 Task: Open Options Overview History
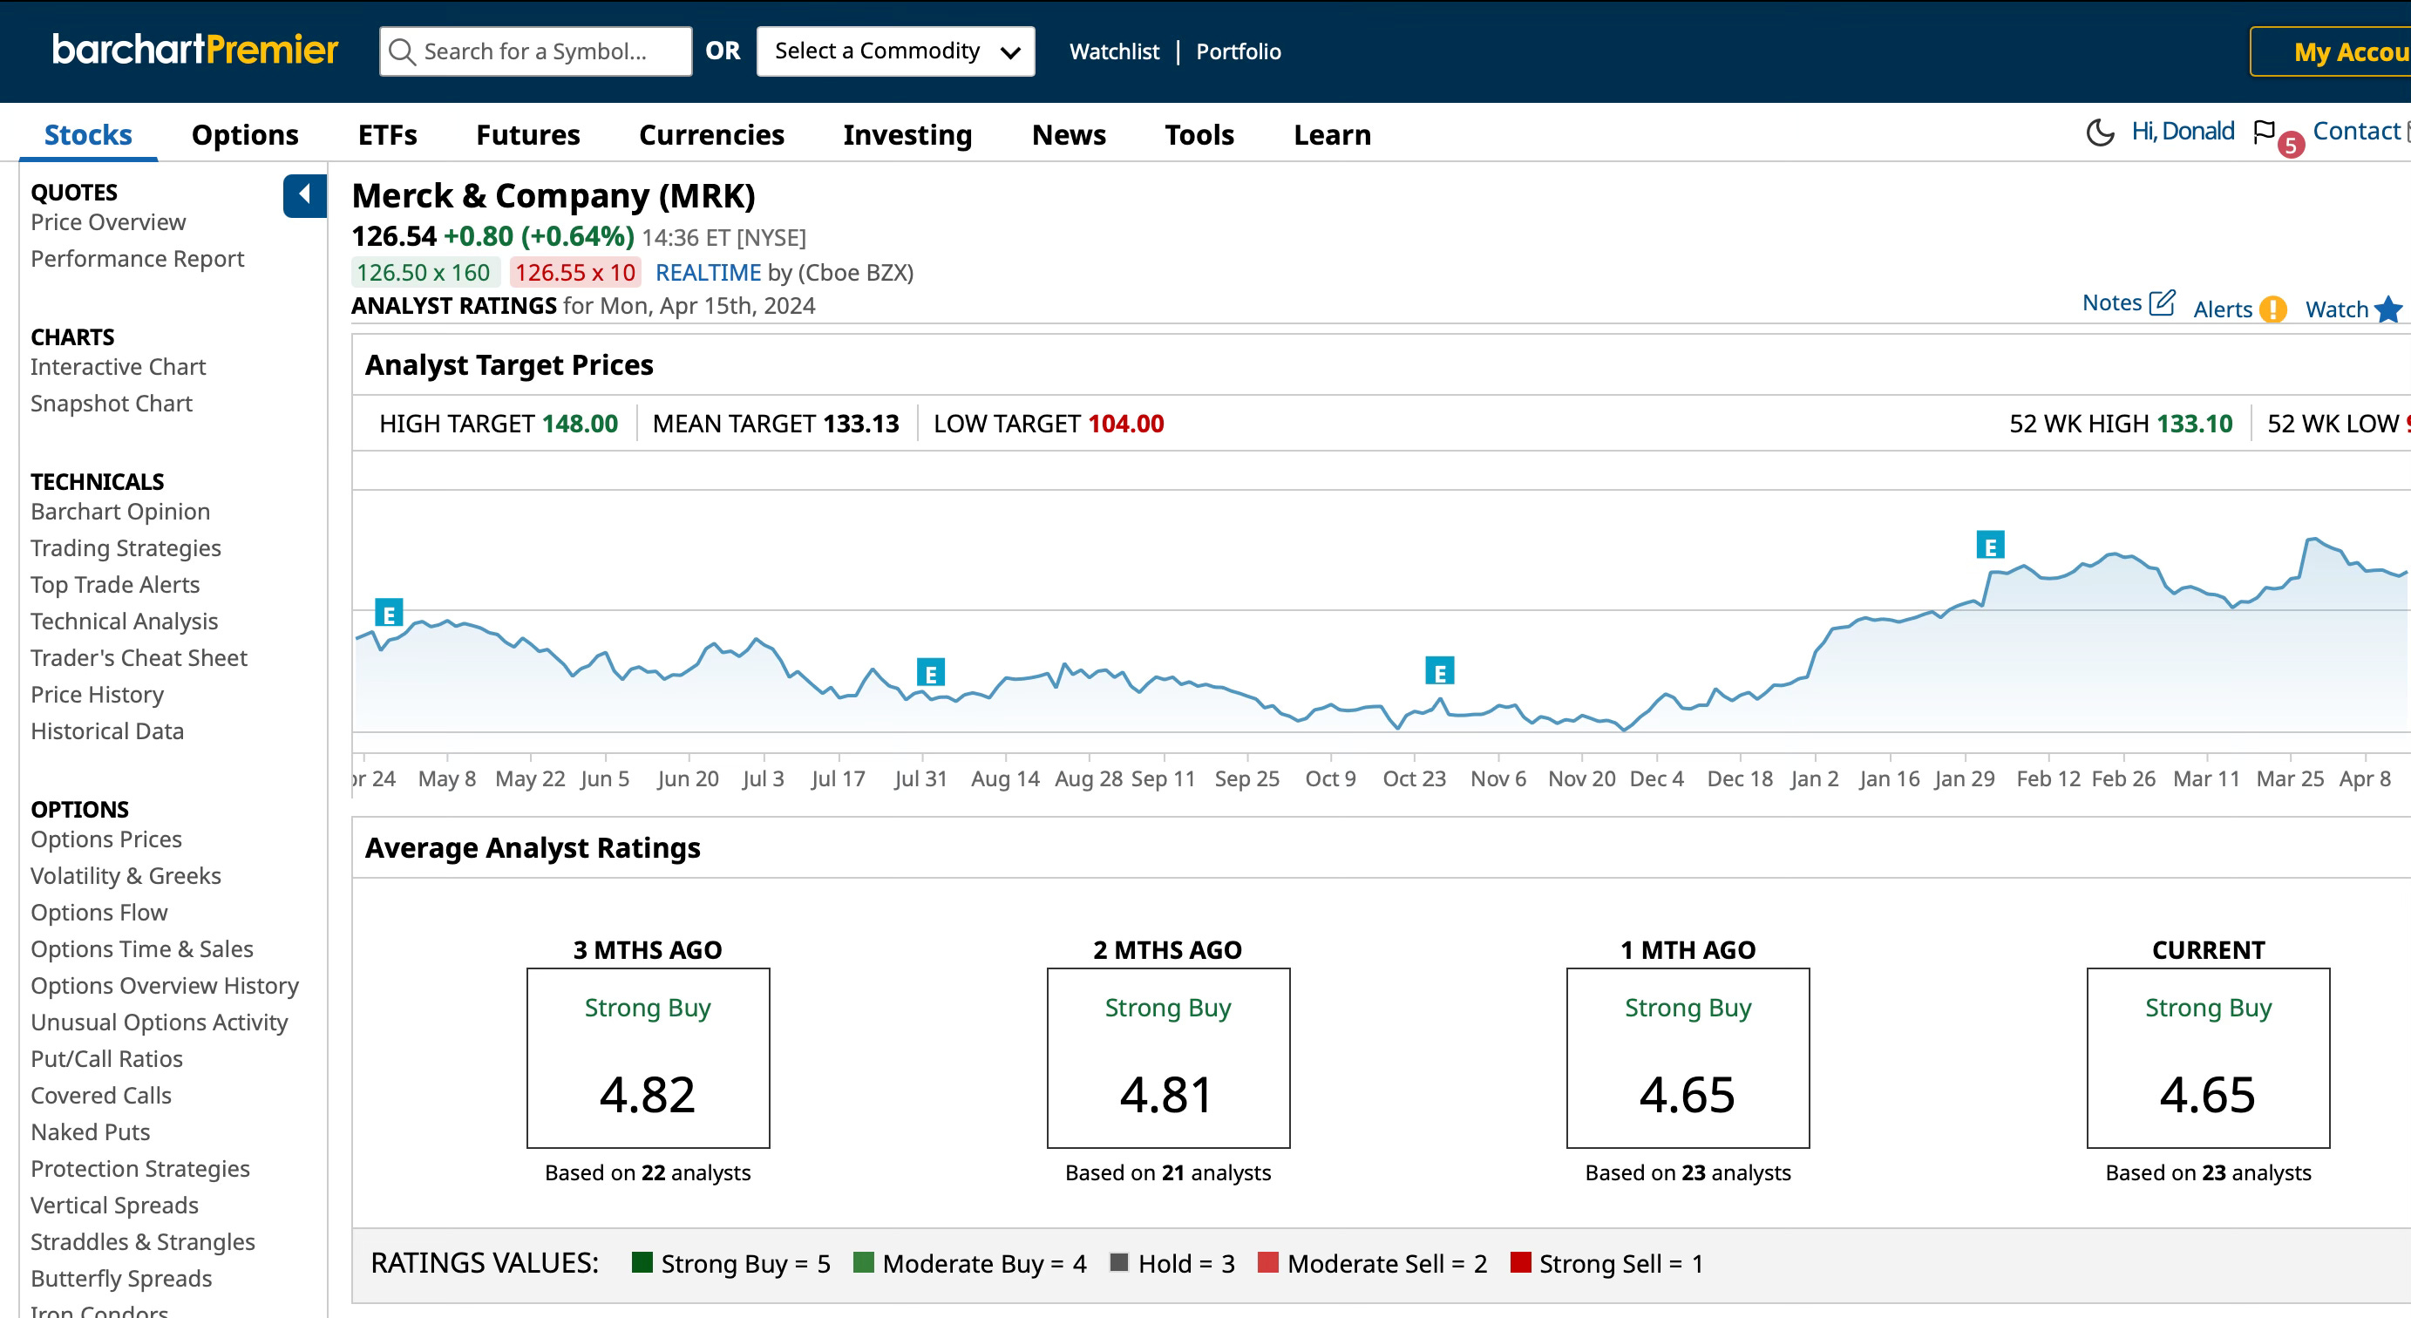tap(165, 986)
